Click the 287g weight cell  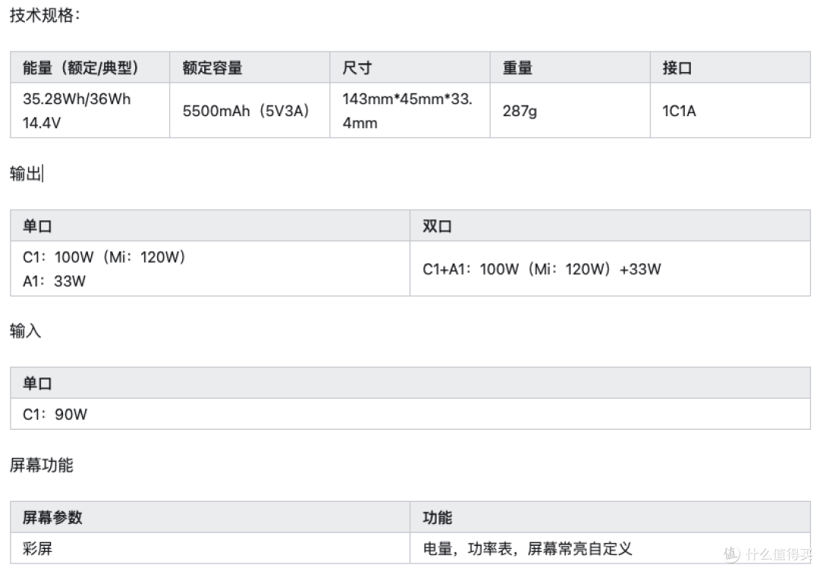tap(570, 110)
